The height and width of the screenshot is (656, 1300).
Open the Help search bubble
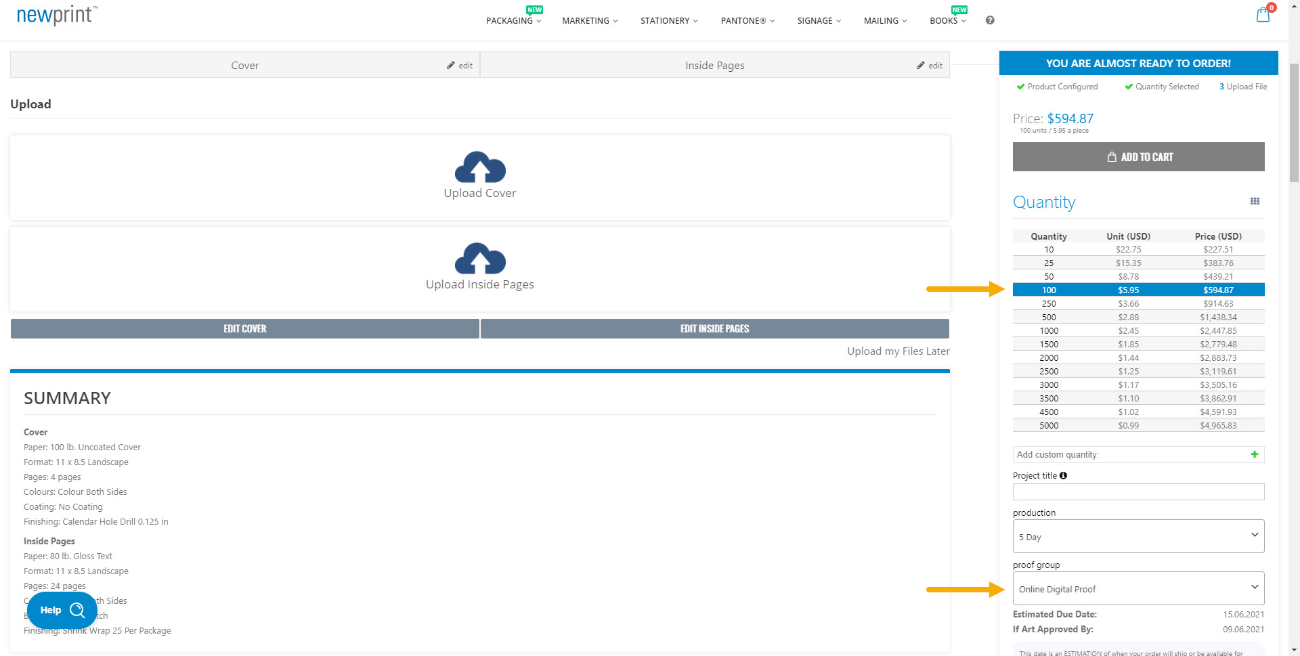(62, 610)
